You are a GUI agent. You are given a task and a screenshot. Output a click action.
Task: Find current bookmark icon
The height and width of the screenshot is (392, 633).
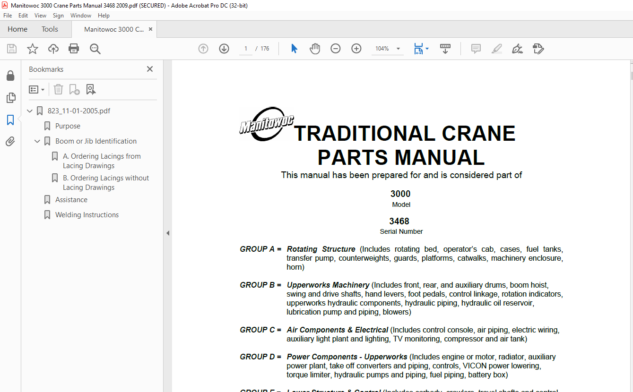(91, 89)
